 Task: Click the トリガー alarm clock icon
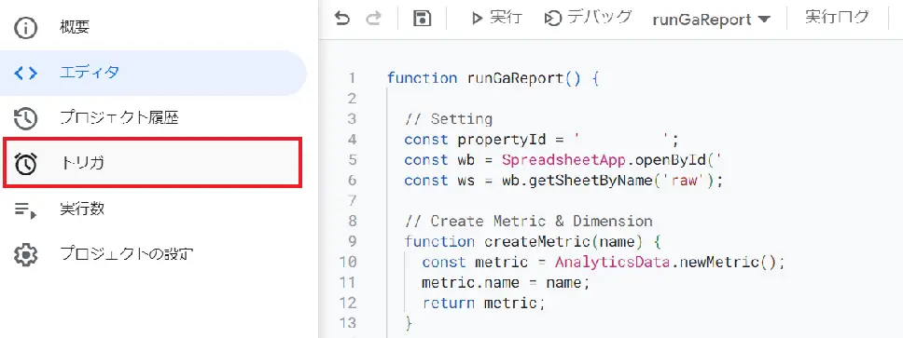(25, 164)
